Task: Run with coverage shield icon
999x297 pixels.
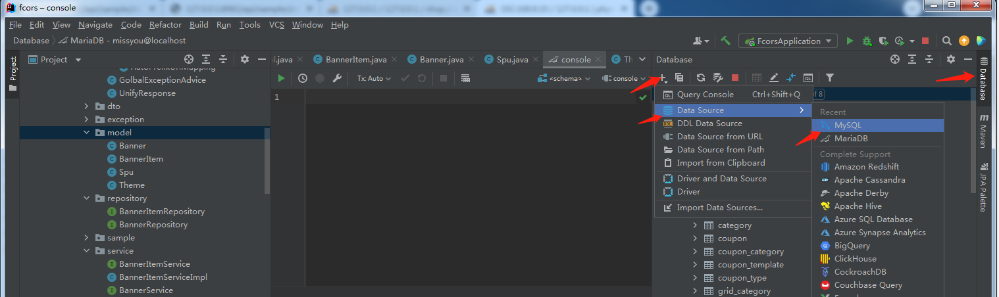Action: pyautogui.click(x=883, y=41)
